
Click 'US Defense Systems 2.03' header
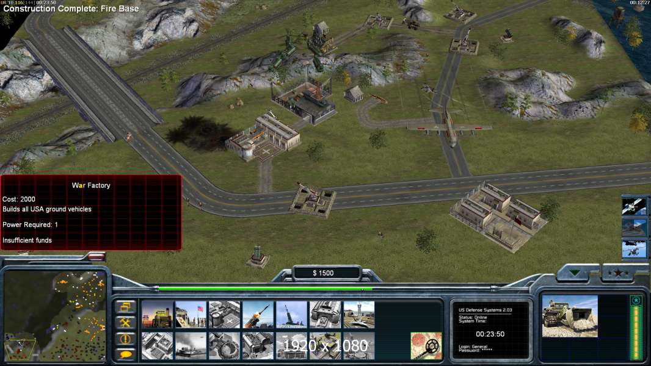pyautogui.click(x=485, y=310)
